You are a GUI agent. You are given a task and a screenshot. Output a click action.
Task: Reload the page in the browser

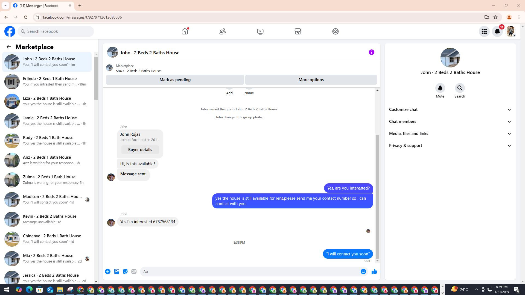pos(26,17)
